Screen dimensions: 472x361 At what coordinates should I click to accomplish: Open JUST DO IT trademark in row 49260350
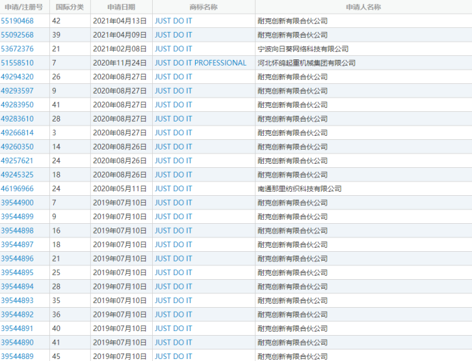[x=173, y=147]
